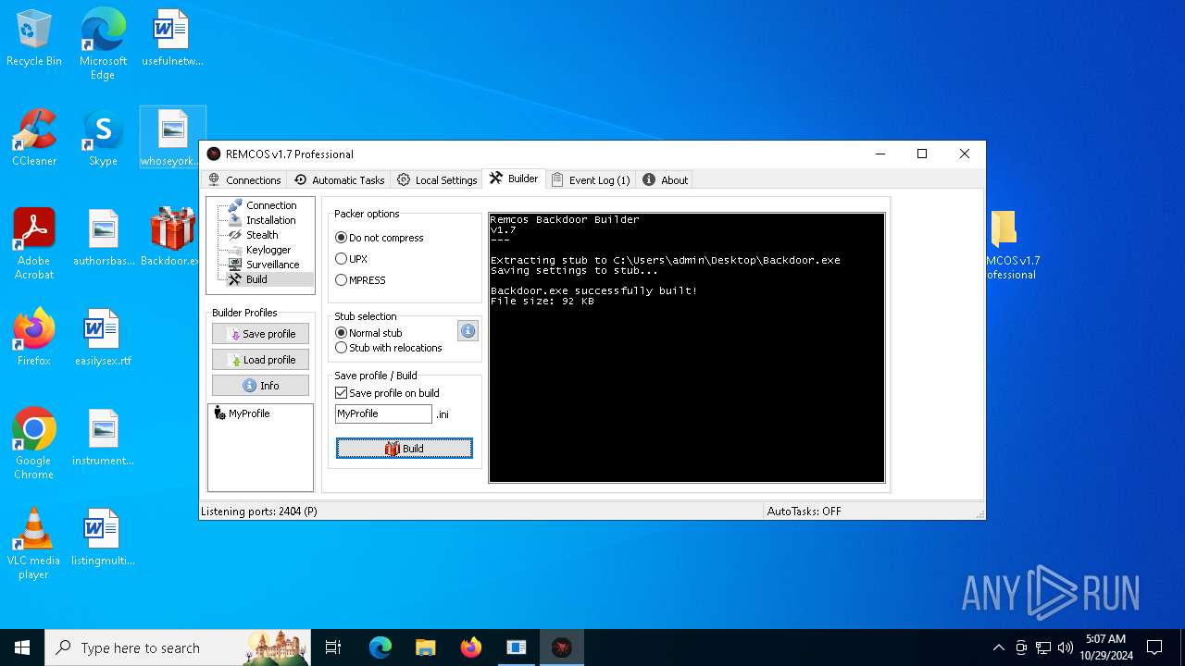
Task: Open File Explorer from the taskbar
Action: (x=425, y=647)
